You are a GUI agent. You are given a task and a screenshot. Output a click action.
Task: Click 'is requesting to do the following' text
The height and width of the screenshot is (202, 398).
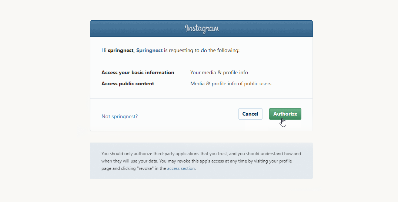point(201,50)
